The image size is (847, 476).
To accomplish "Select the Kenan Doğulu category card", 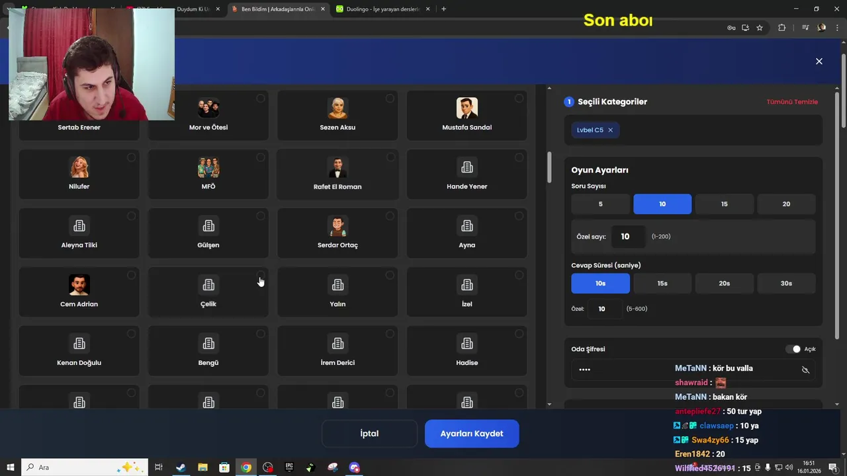I will pyautogui.click(x=79, y=351).
